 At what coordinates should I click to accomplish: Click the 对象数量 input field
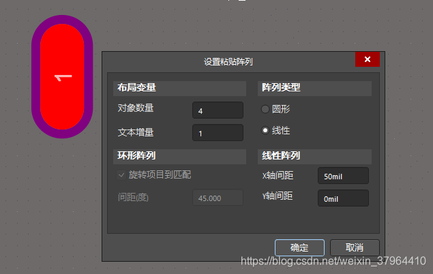218,110
